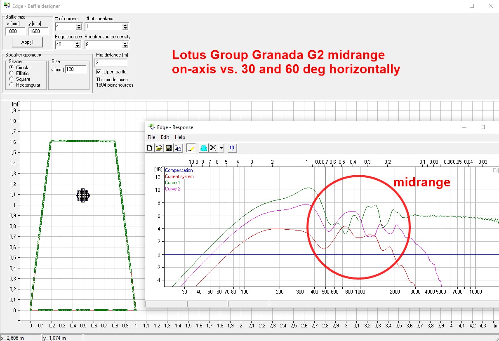The height and width of the screenshot is (341, 499).
Task: Click New file icon in Response toolbar
Action: click(x=150, y=148)
